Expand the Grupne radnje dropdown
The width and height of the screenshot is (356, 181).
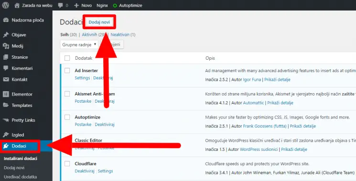pos(79,44)
